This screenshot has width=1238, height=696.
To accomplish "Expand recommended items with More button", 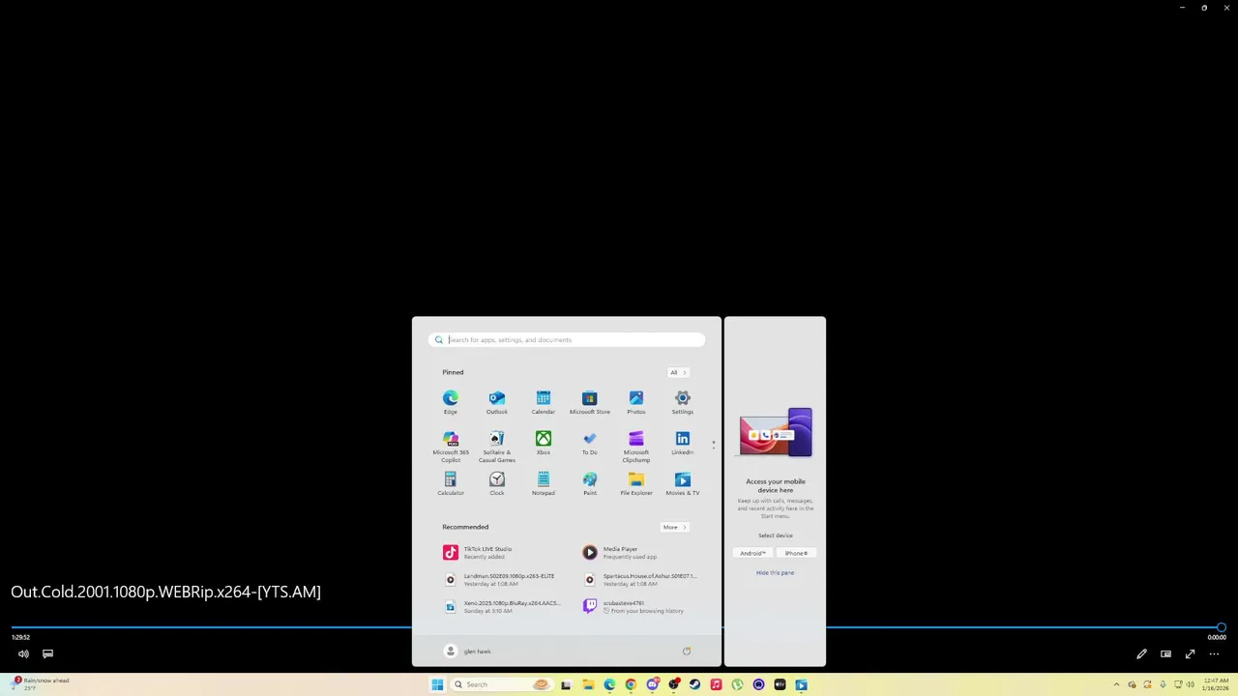I will 674,527.
